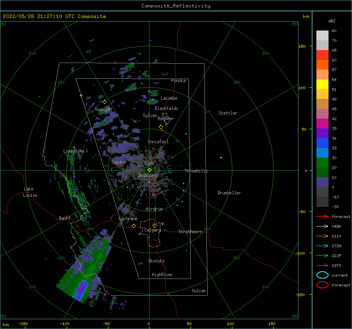Viewport: 352px width, 329px height.
Task: Click the asterisk marker above Limestone
Action: [x=74, y=147]
